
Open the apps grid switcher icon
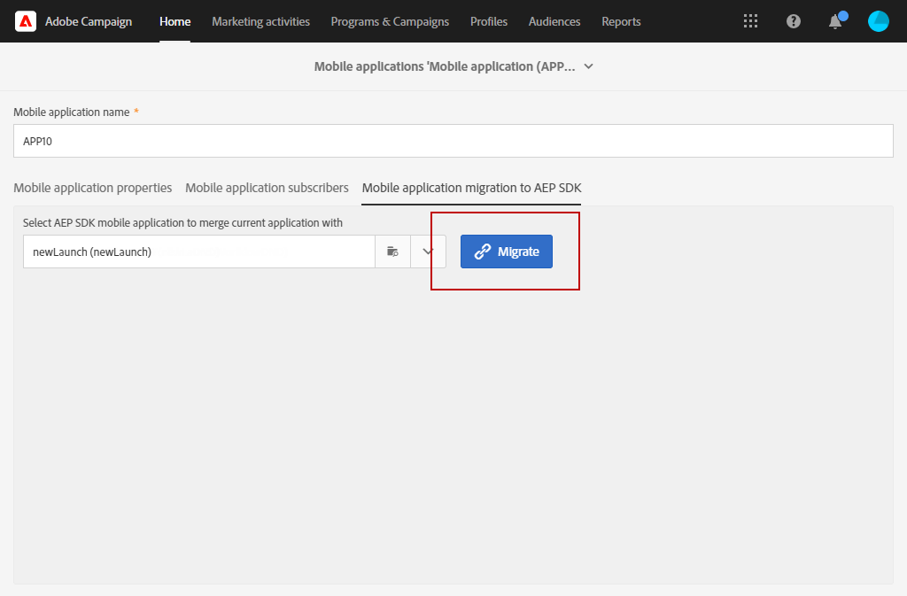coord(750,21)
